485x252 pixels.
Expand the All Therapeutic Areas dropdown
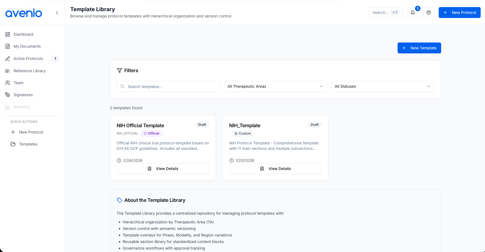coord(275,86)
